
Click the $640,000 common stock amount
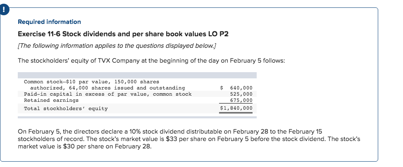236,88
